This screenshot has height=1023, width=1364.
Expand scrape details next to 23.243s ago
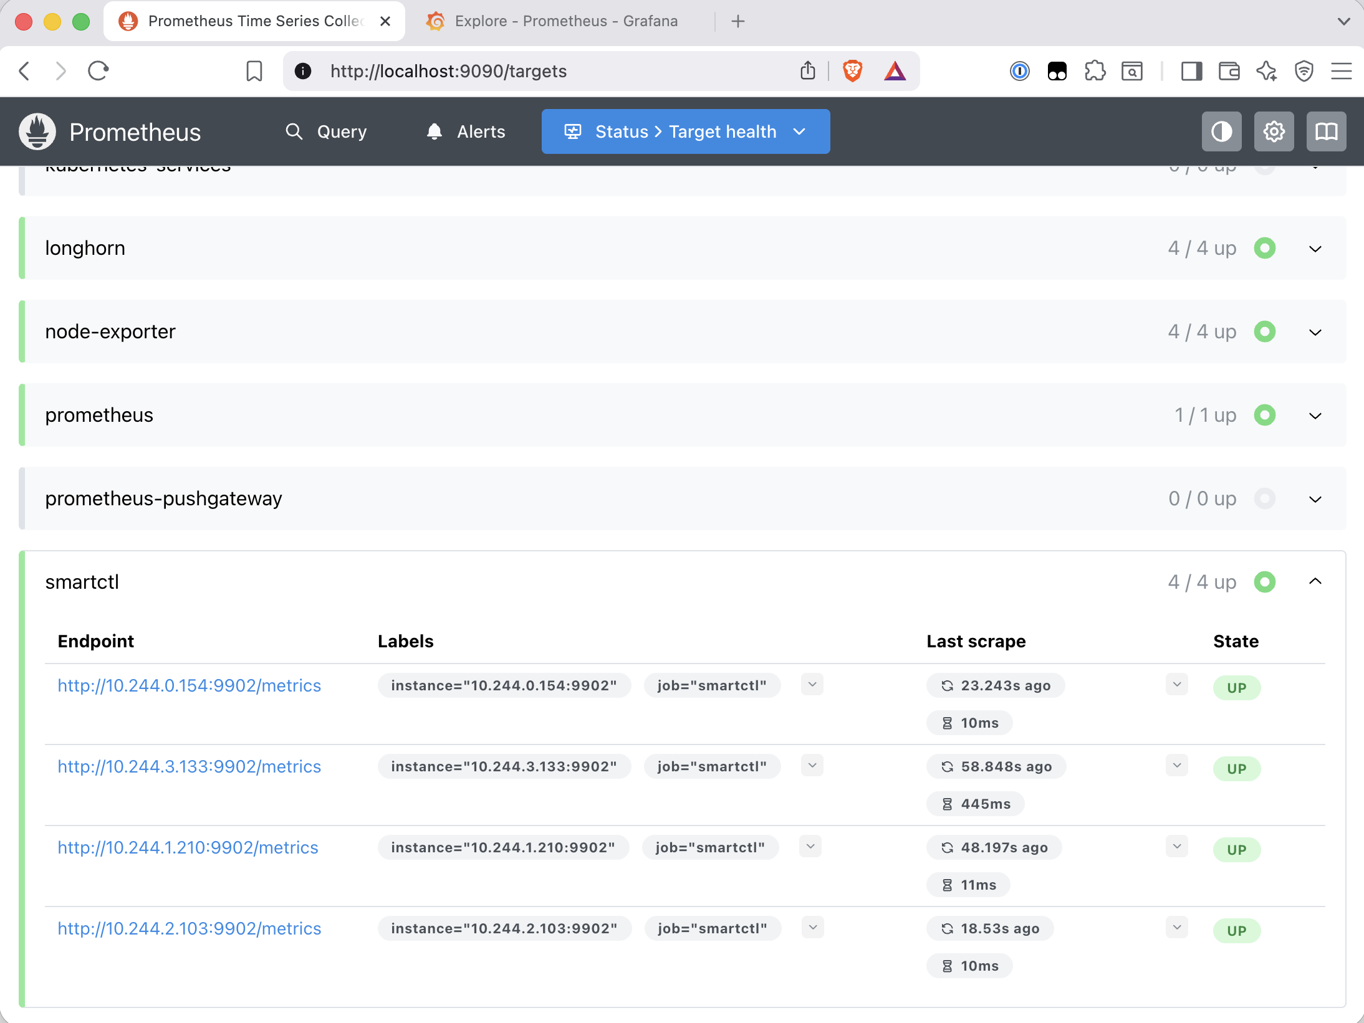1177,685
